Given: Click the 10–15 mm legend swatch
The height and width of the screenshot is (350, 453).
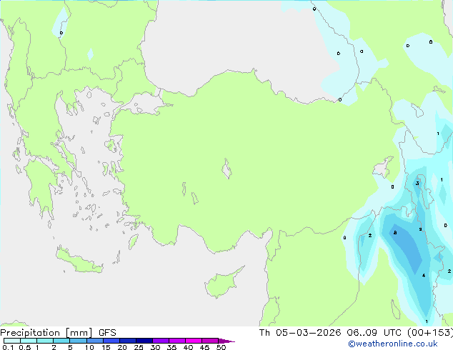Looking at the screenshot, I should tap(94, 341).
